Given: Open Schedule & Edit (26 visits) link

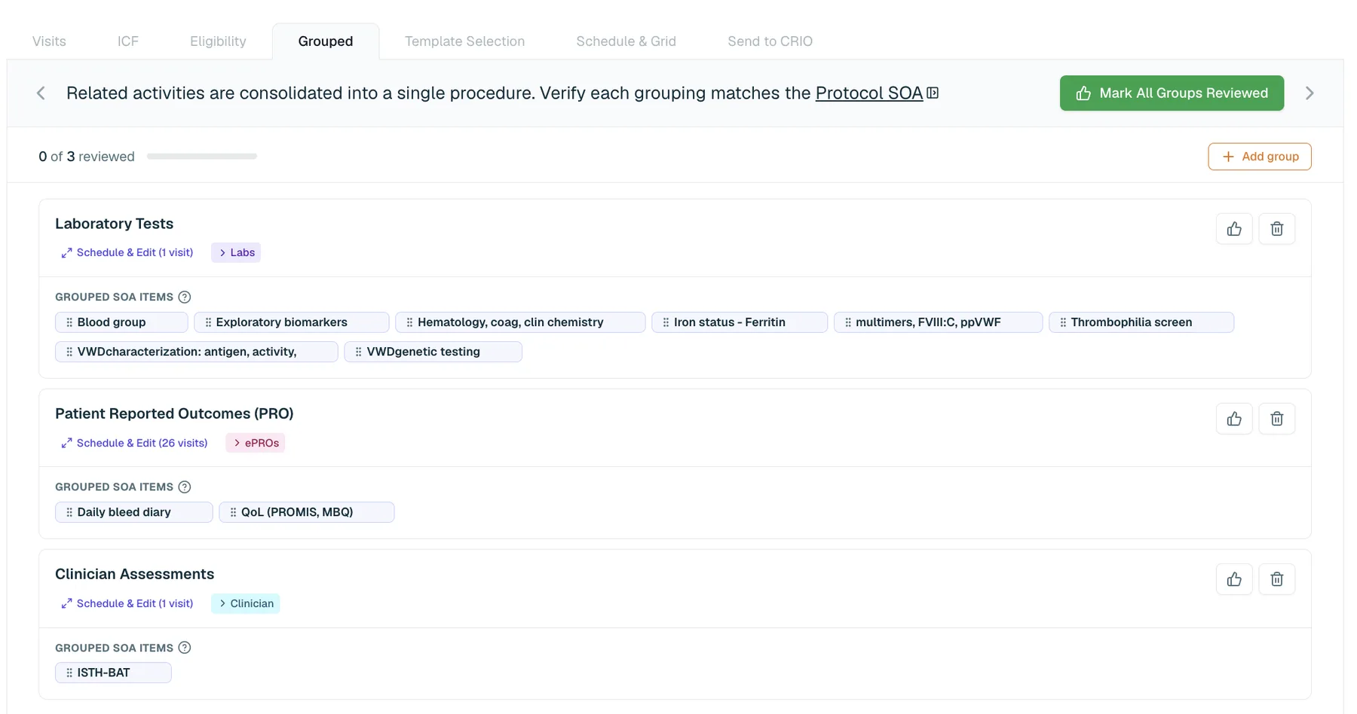Looking at the screenshot, I should 134,443.
